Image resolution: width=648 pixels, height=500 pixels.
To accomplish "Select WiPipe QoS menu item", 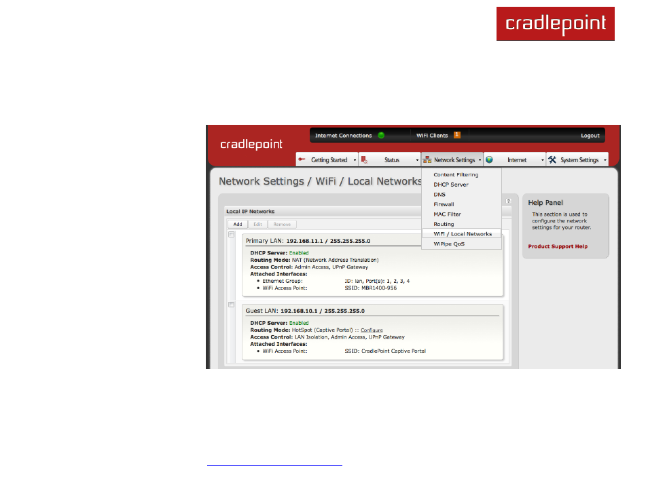I will tap(461, 244).
